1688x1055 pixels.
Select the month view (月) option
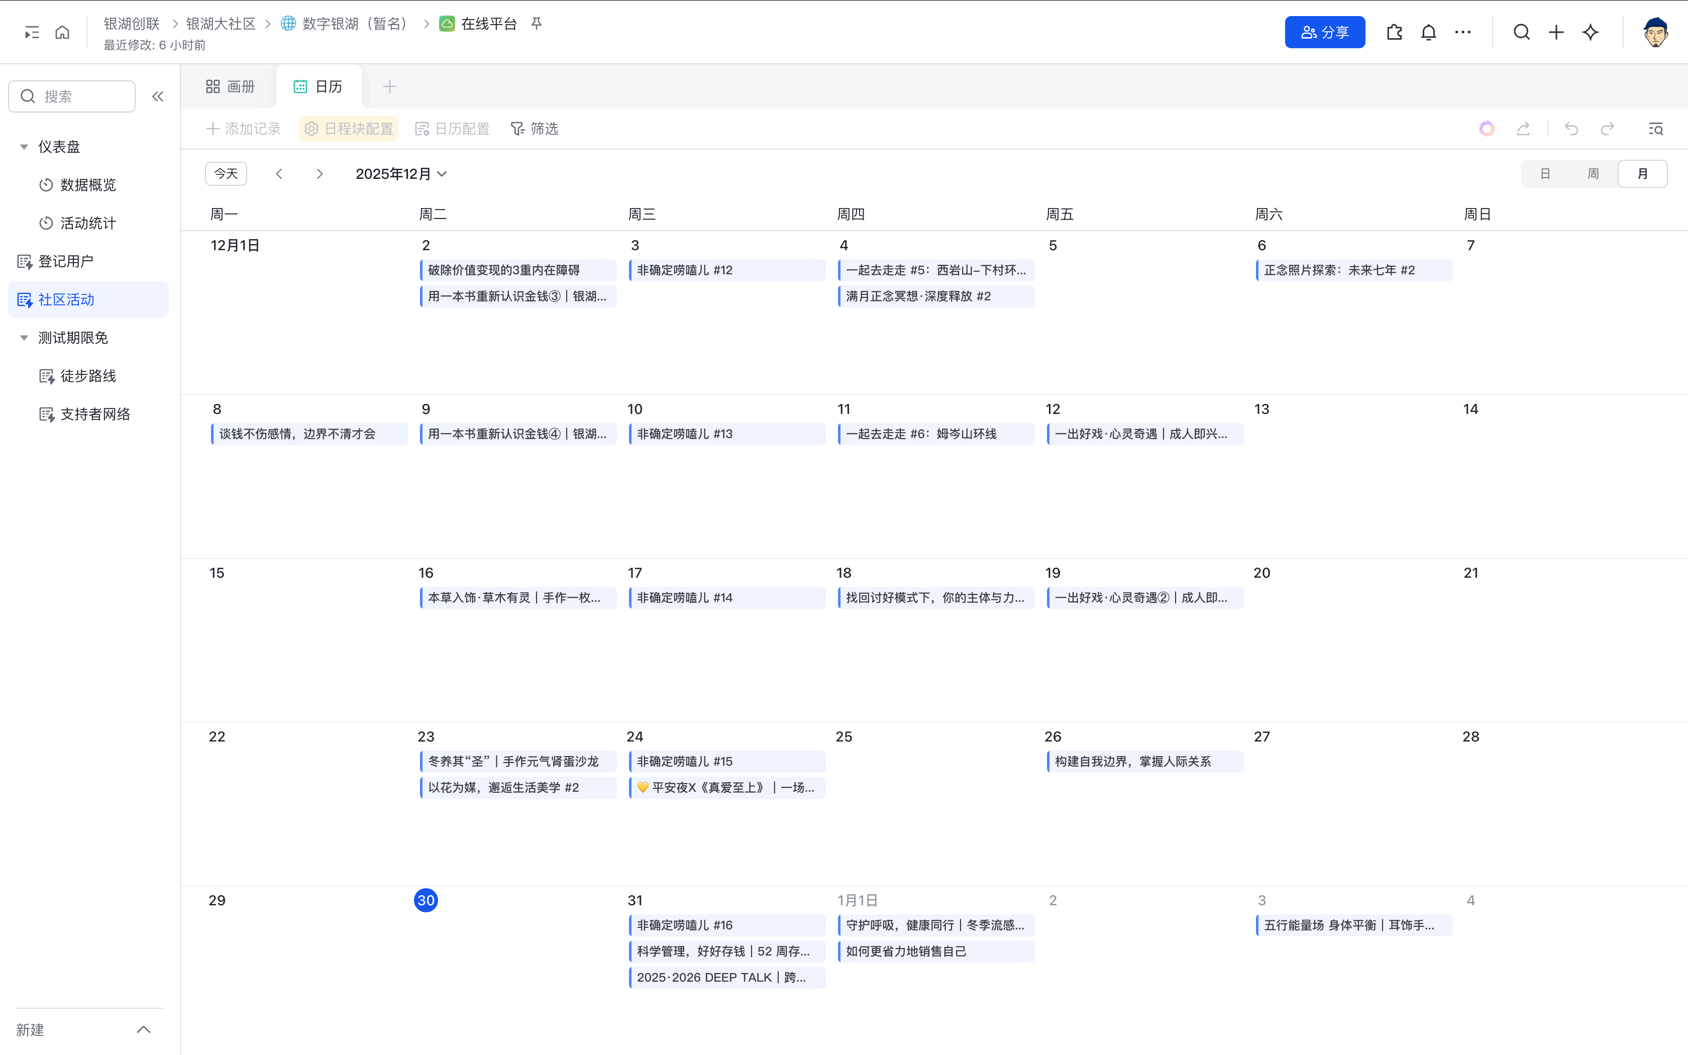click(x=1642, y=174)
